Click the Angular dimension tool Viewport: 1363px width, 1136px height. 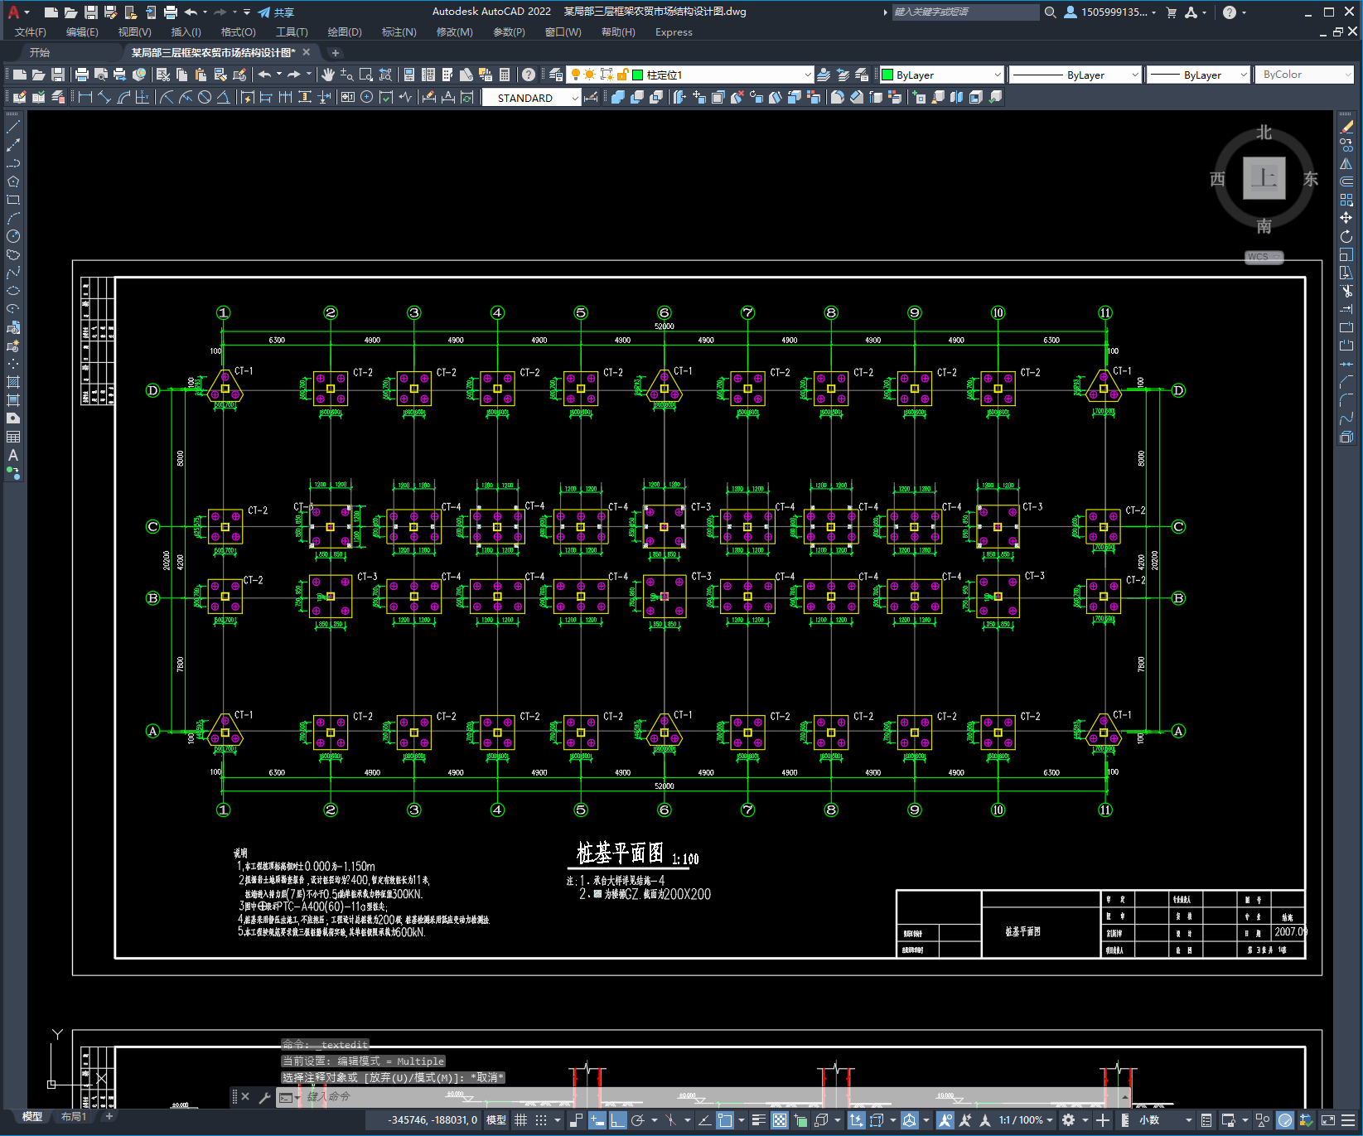(x=223, y=97)
